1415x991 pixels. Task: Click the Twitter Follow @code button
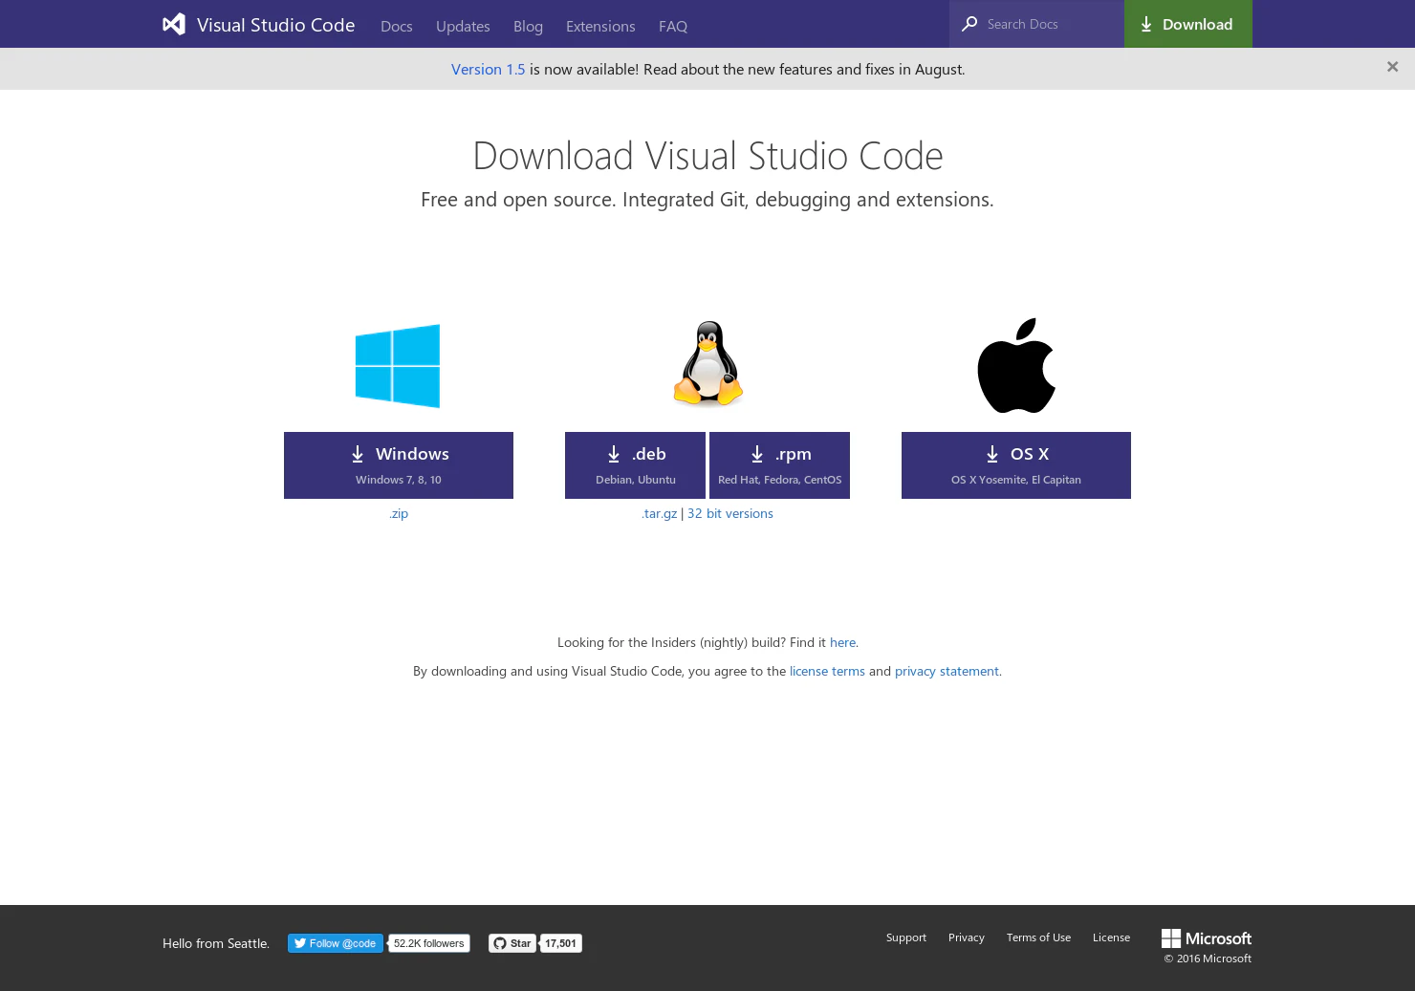pyautogui.click(x=336, y=943)
